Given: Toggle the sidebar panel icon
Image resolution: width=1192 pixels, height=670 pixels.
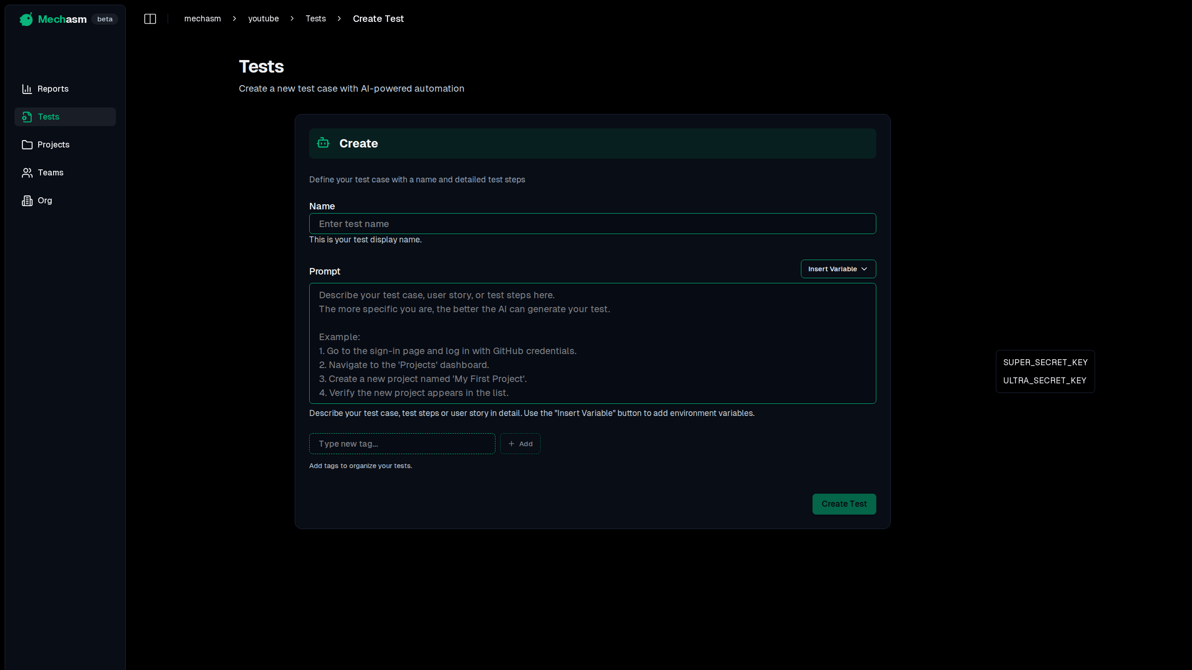Looking at the screenshot, I should click(x=150, y=19).
